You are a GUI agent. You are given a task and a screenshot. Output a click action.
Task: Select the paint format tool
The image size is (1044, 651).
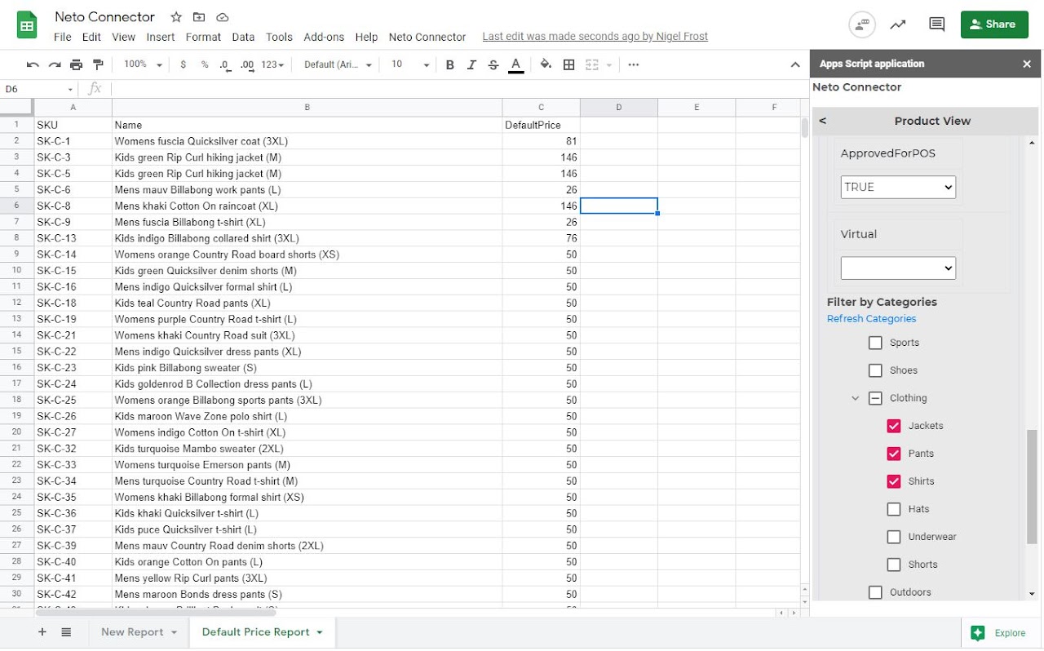pyautogui.click(x=98, y=64)
